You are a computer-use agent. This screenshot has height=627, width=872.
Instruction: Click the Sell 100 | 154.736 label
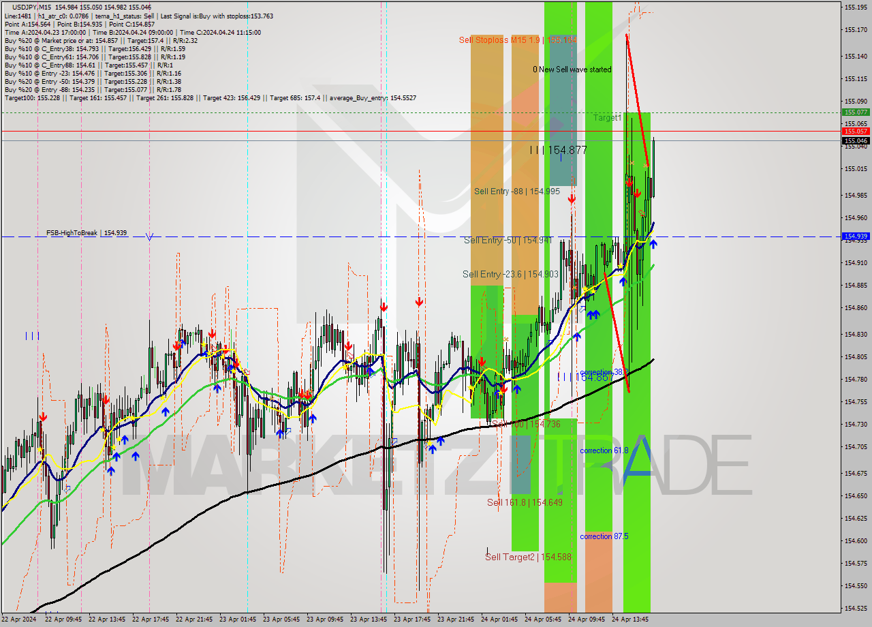(526, 424)
